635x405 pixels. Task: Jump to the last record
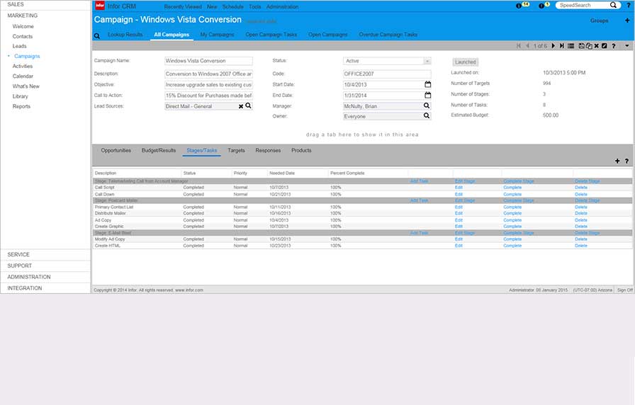(x=562, y=46)
